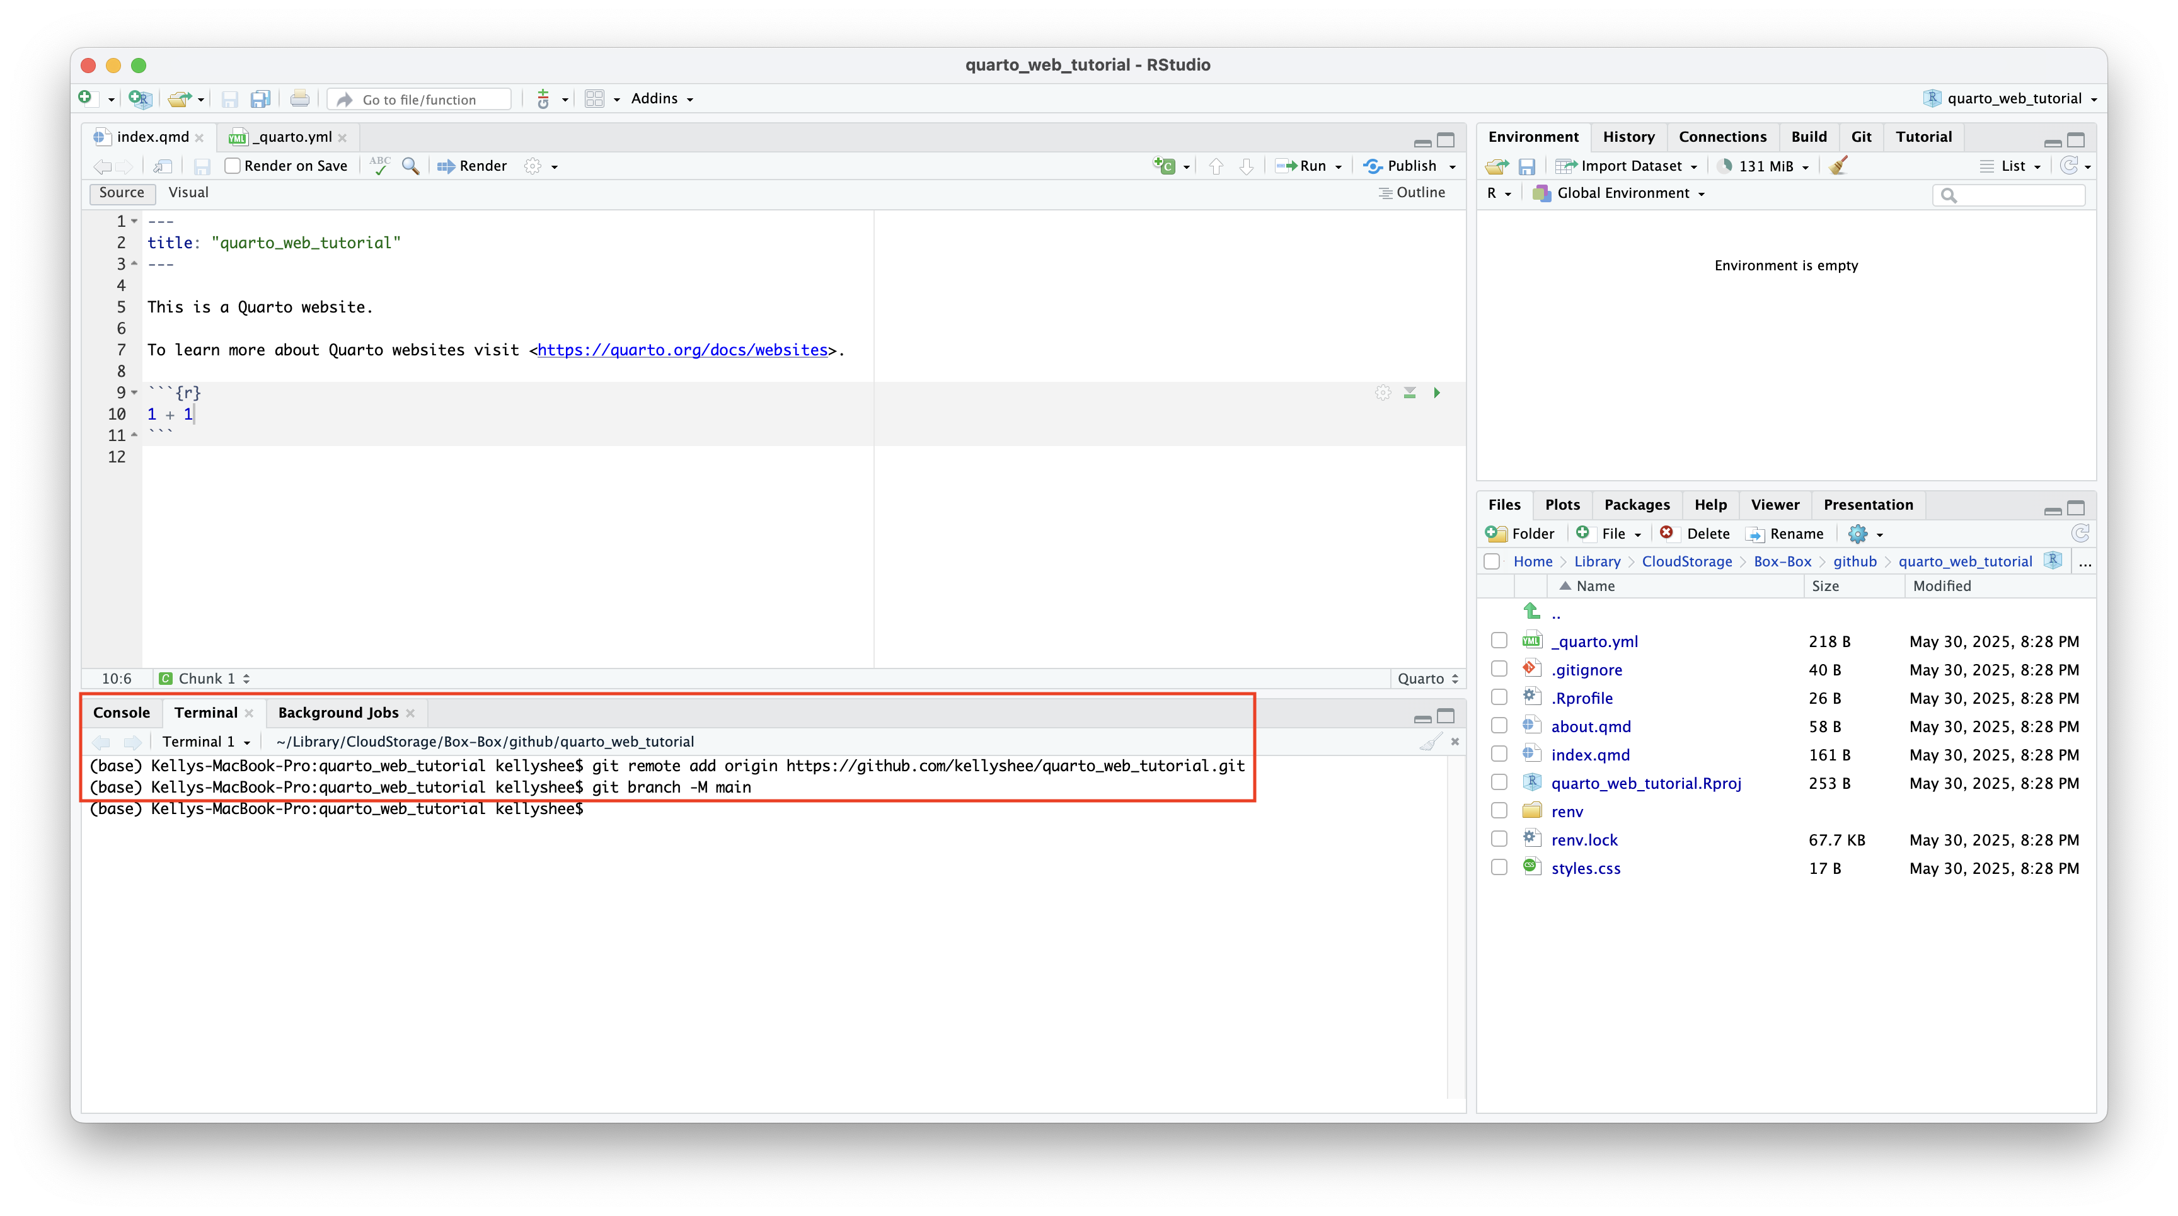This screenshot has width=2178, height=1216.
Task: Expand the Publish dropdown arrow
Action: tap(1453, 166)
